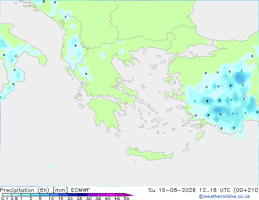
Task: Click the 15–20 mm blue legend swatch
Action: tap(63, 195)
